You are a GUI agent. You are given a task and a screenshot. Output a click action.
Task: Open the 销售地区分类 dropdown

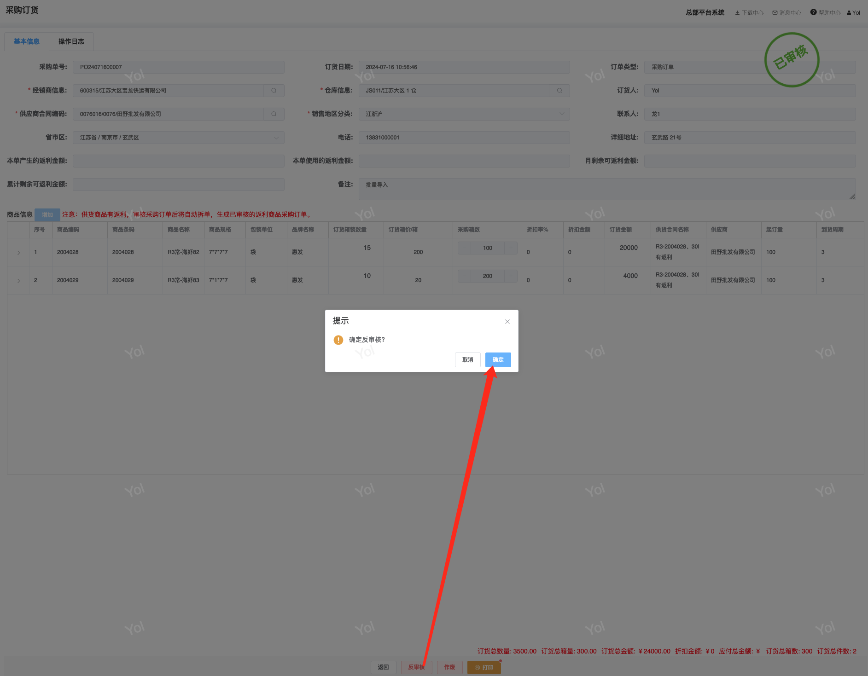pyautogui.click(x=464, y=114)
